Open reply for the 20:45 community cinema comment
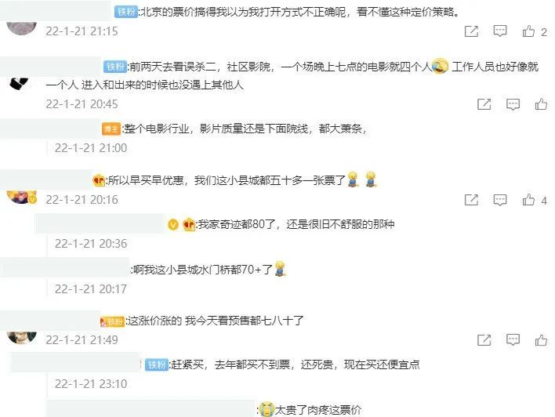Screen dimensions: 555x417 513,104
